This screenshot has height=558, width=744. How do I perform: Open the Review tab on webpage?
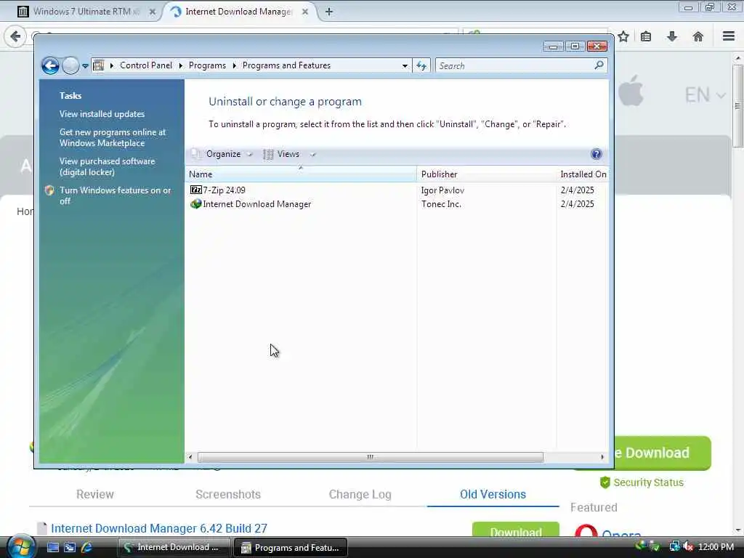click(x=95, y=494)
